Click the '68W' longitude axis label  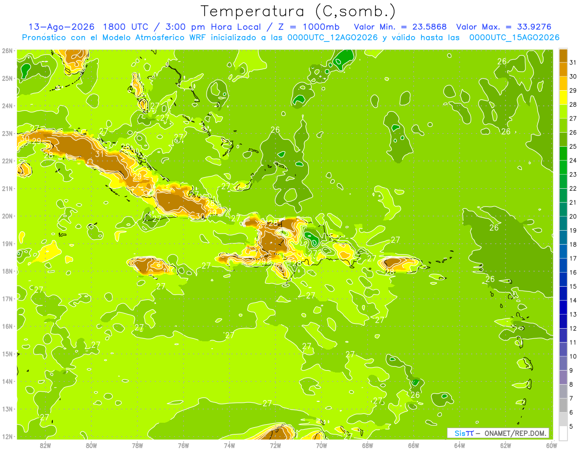tap(368, 445)
